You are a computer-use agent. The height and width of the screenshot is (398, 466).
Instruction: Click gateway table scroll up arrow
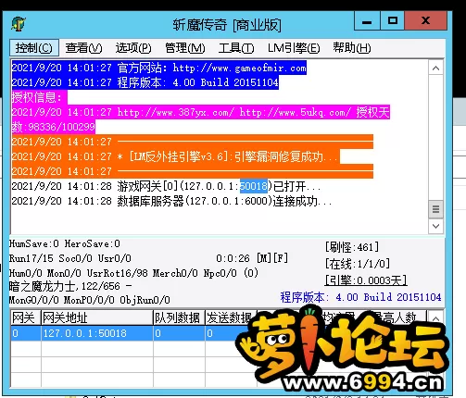(435, 318)
